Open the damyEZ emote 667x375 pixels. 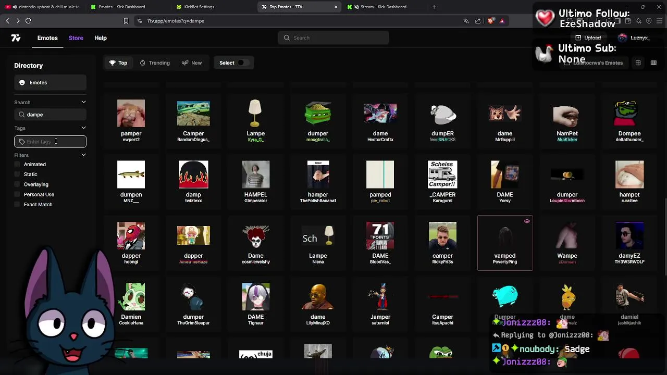[629, 243]
